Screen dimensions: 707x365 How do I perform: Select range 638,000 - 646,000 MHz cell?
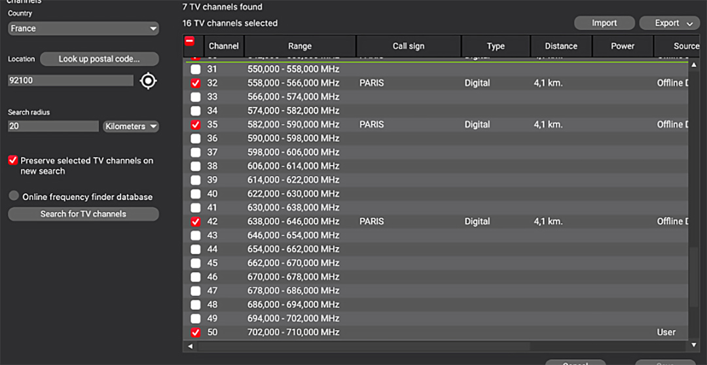point(293,221)
